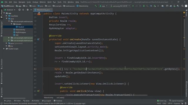
Task: Collapse the java folder in tree
Action: [6, 19]
